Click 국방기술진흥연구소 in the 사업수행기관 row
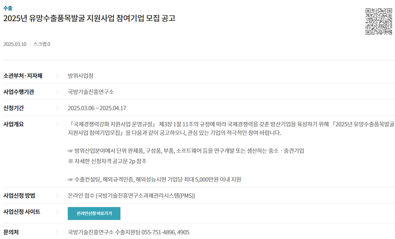 91,92
